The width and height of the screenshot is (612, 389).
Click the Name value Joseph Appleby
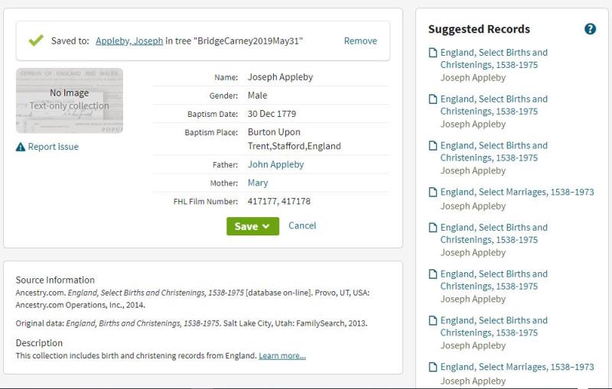(x=280, y=77)
